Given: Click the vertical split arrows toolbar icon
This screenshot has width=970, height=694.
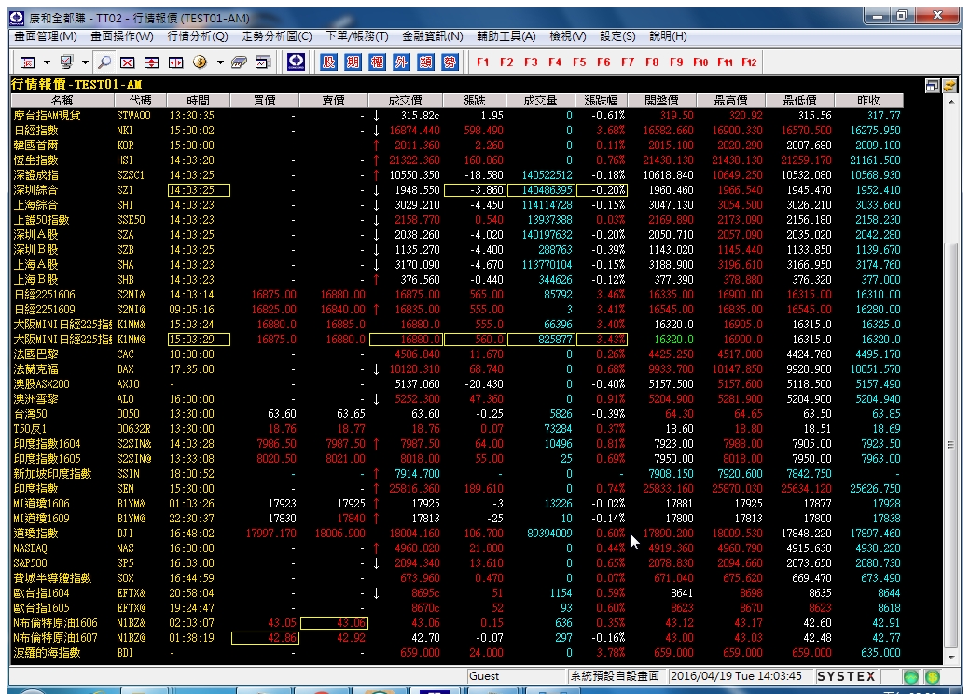Looking at the screenshot, I should coord(151,62).
